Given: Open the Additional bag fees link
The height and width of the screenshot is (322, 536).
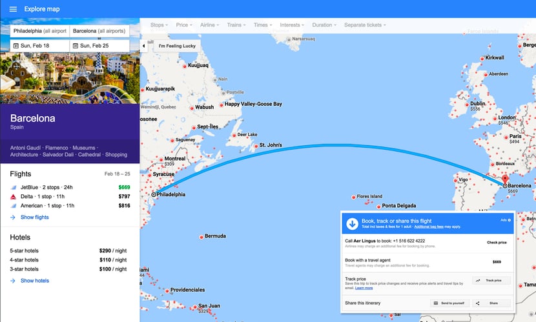Looking at the screenshot, I should coord(429,226).
